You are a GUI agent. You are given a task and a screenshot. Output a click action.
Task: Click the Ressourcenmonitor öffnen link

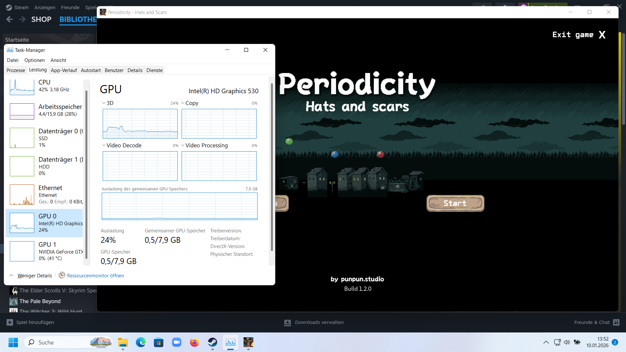pyautogui.click(x=96, y=276)
